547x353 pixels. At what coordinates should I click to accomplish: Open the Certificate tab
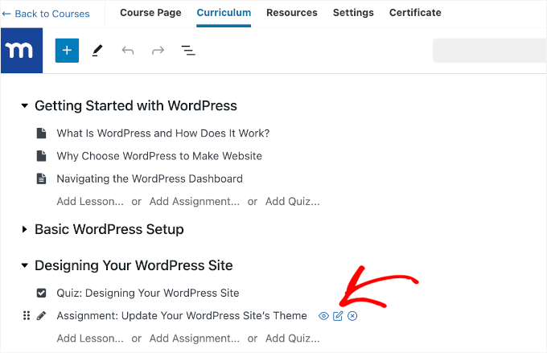pyautogui.click(x=415, y=13)
